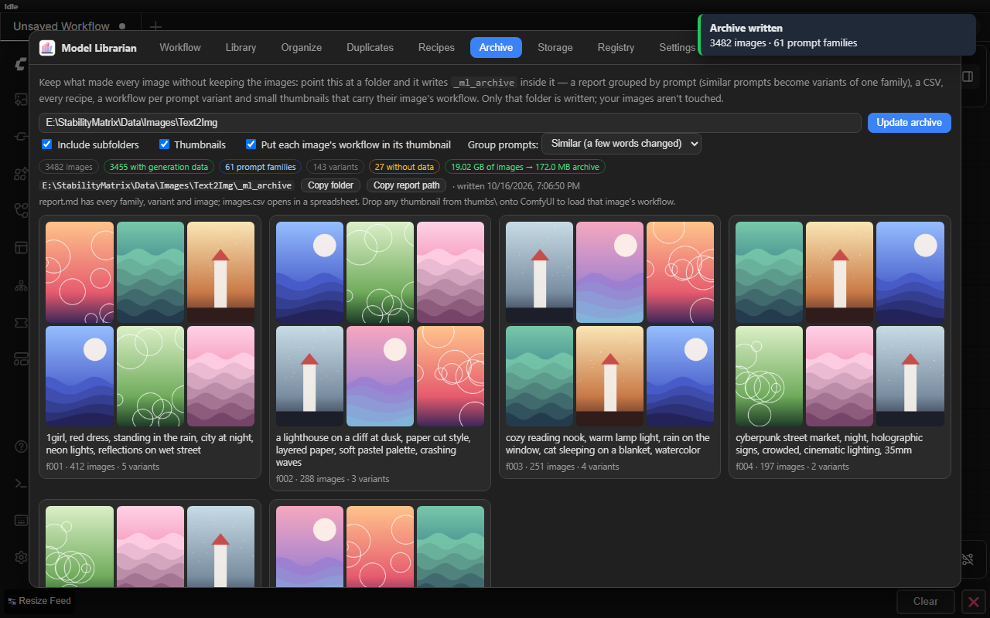Image resolution: width=990 pixels, height=618 pixels.
Task: Toggle the Include subfolders checkbox
Action: tap(47, 144)
